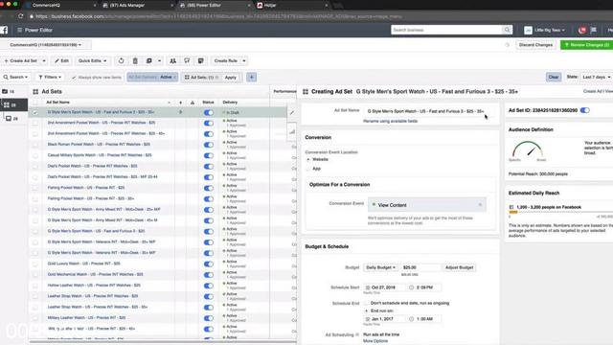Click Discard Changes

pyautogui.click(x=535, y=45)
